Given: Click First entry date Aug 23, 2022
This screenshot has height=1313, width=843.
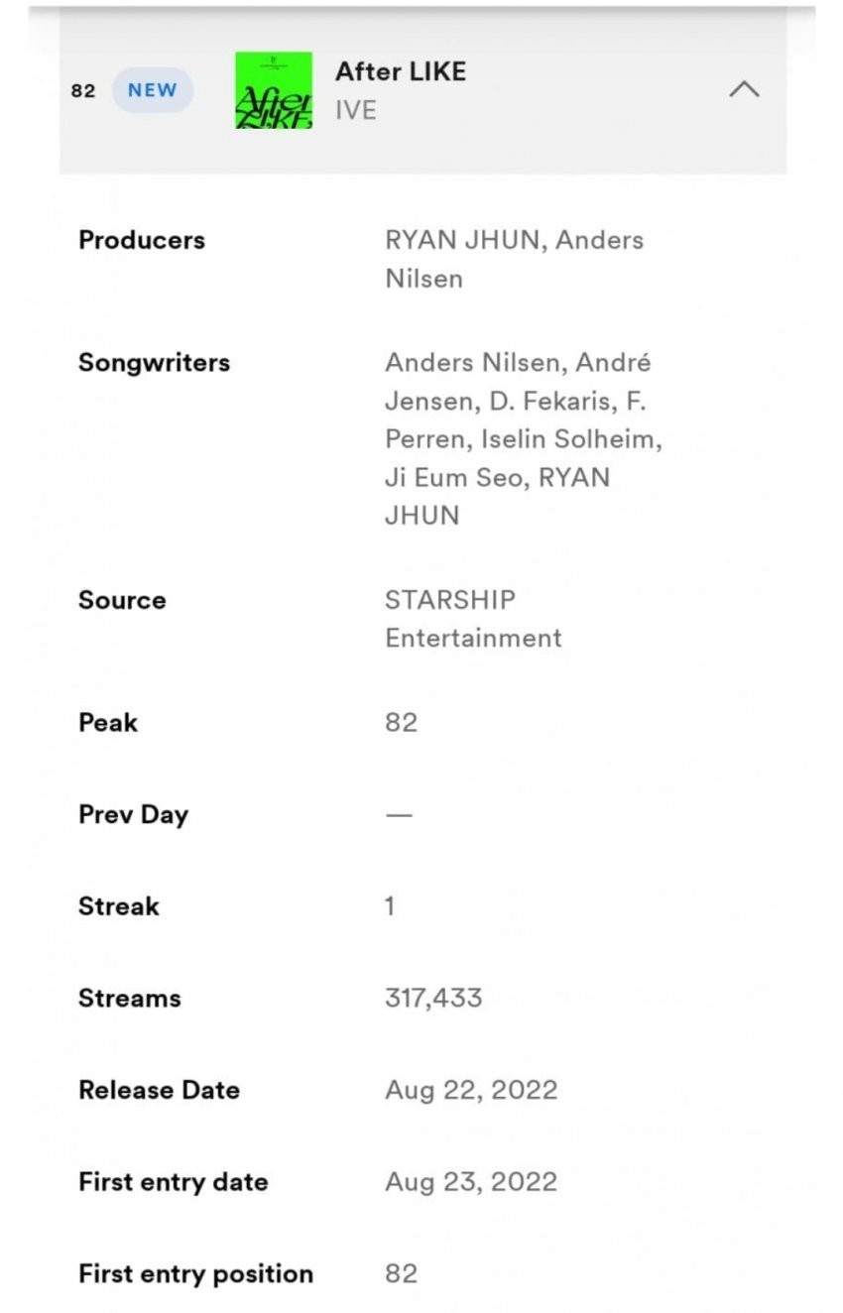Looking at the screenshot, I should coord(471,1182).
